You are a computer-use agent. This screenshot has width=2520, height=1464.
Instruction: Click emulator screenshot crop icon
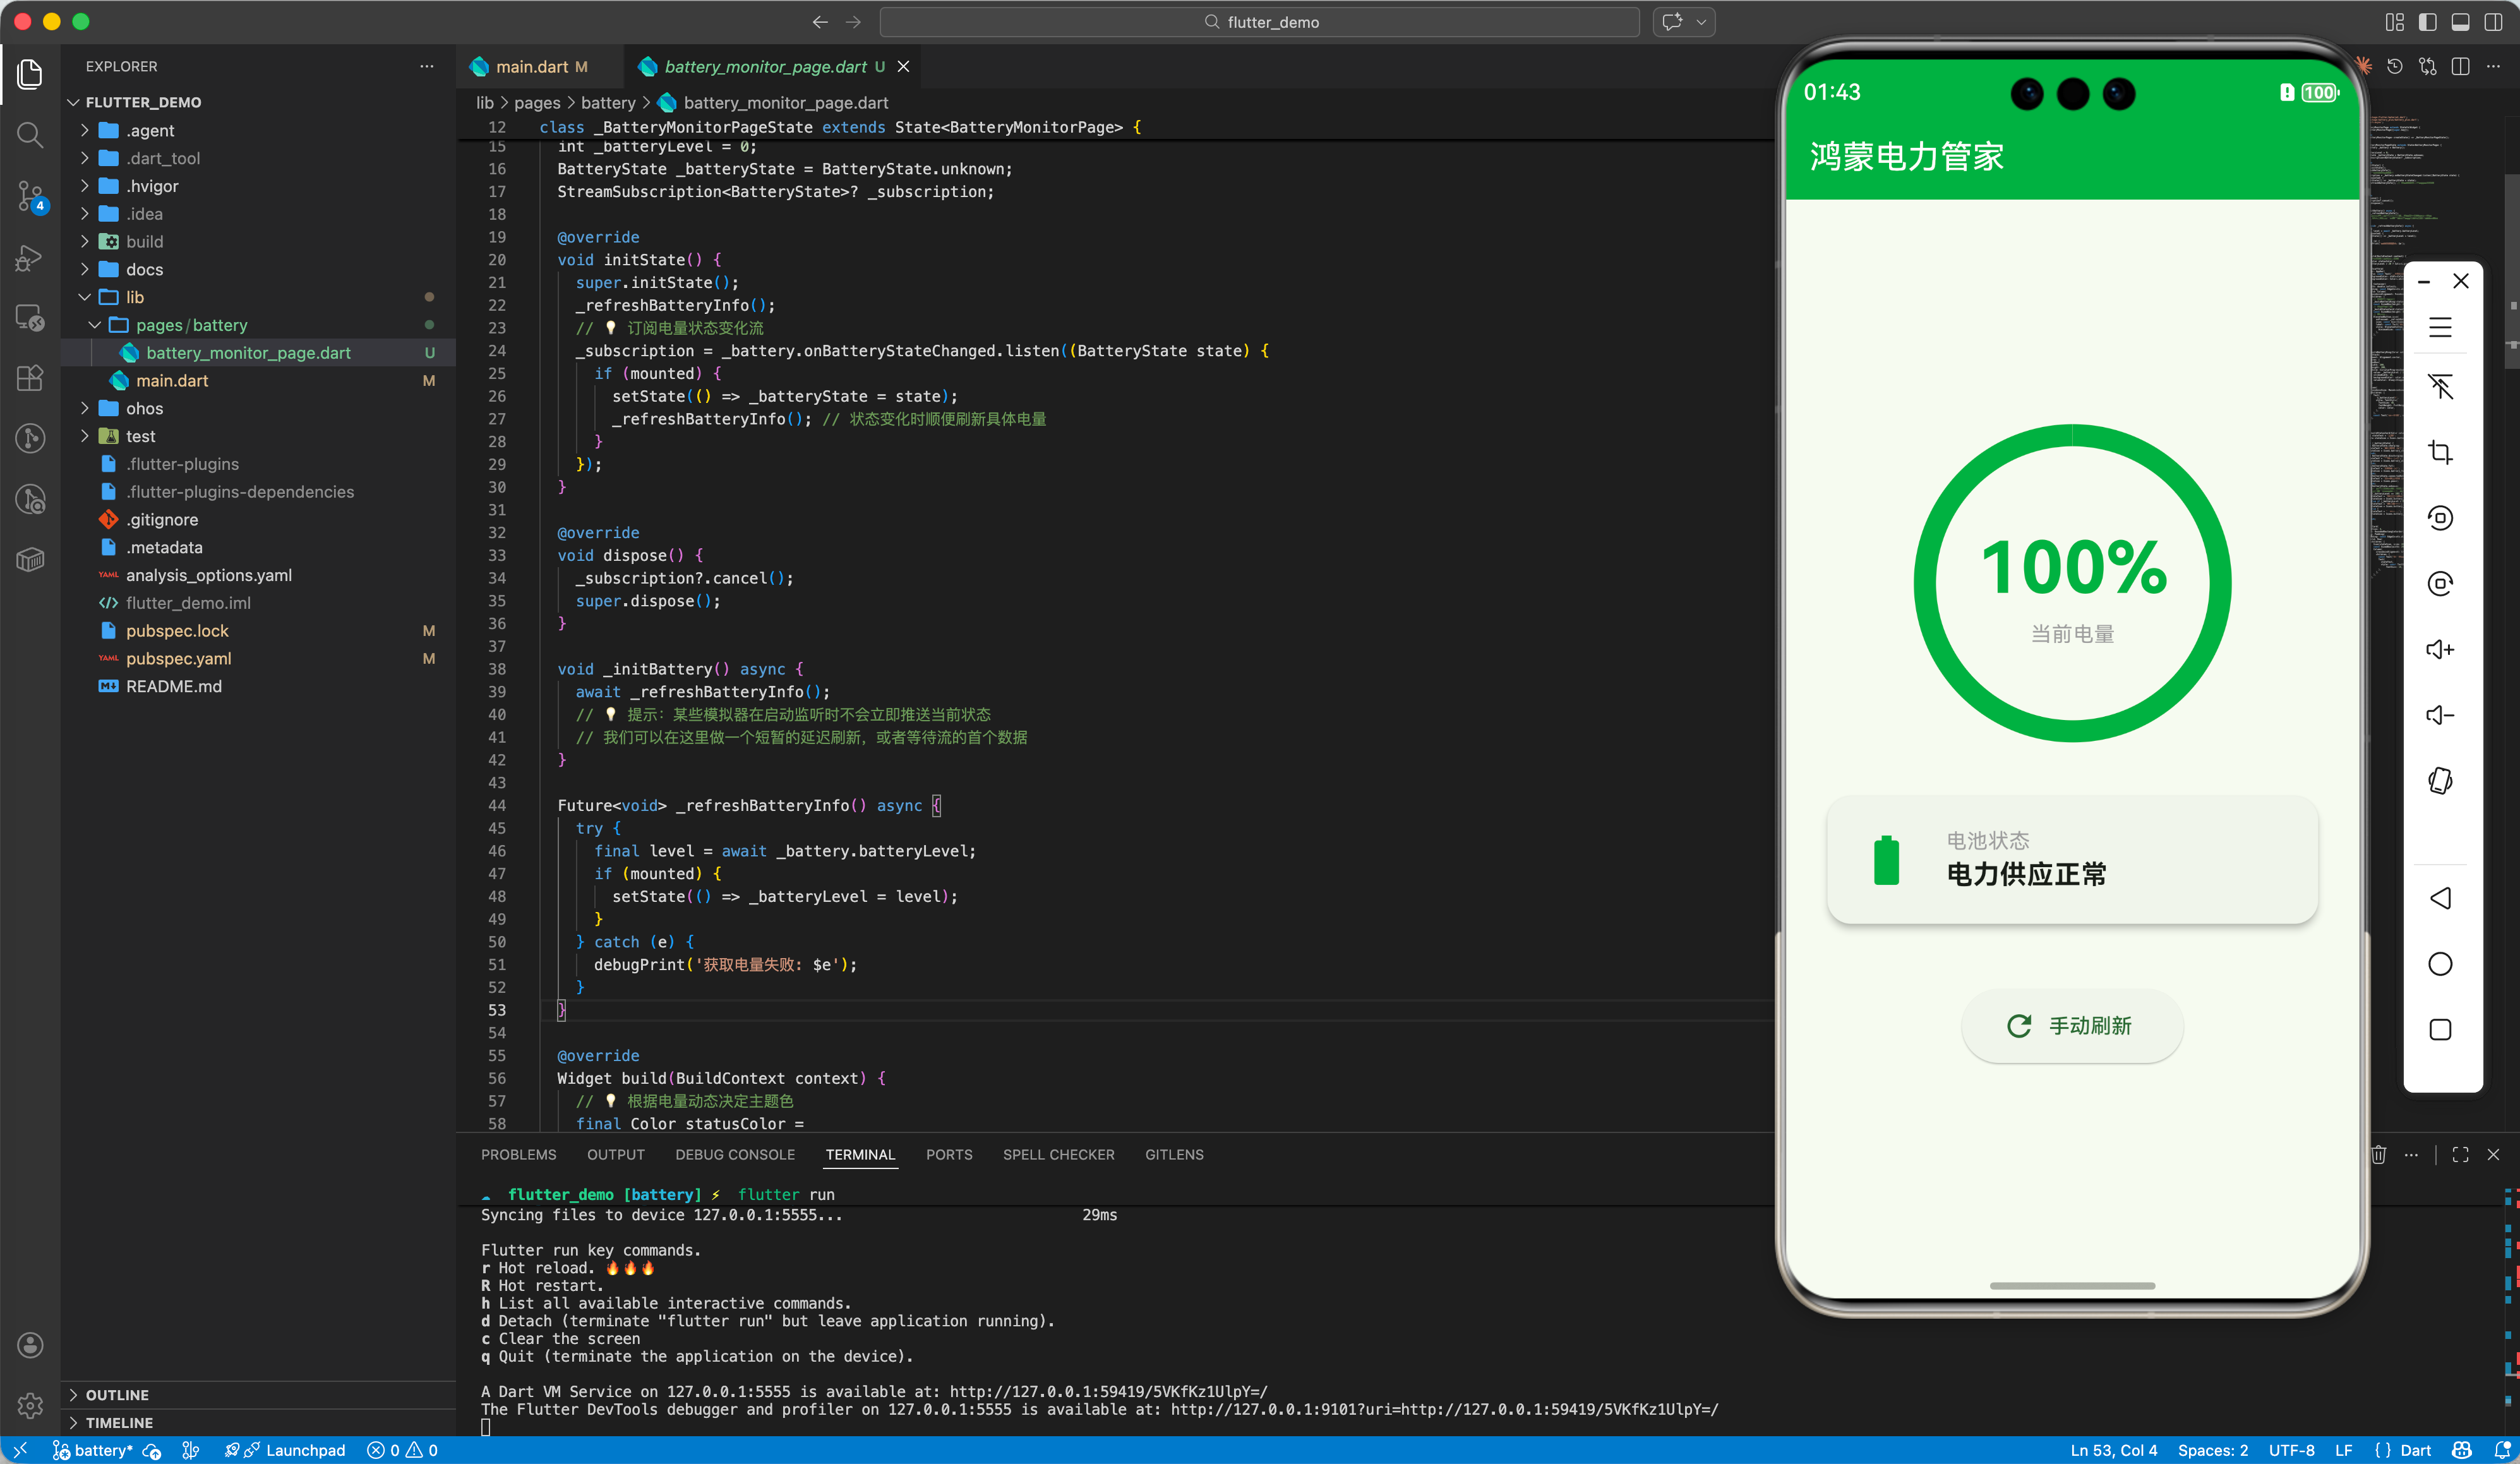click(x=2440, y=452)
